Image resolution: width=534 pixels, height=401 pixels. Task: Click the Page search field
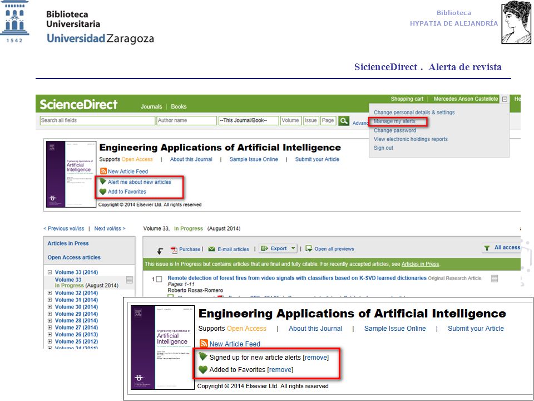pos(328,120)
